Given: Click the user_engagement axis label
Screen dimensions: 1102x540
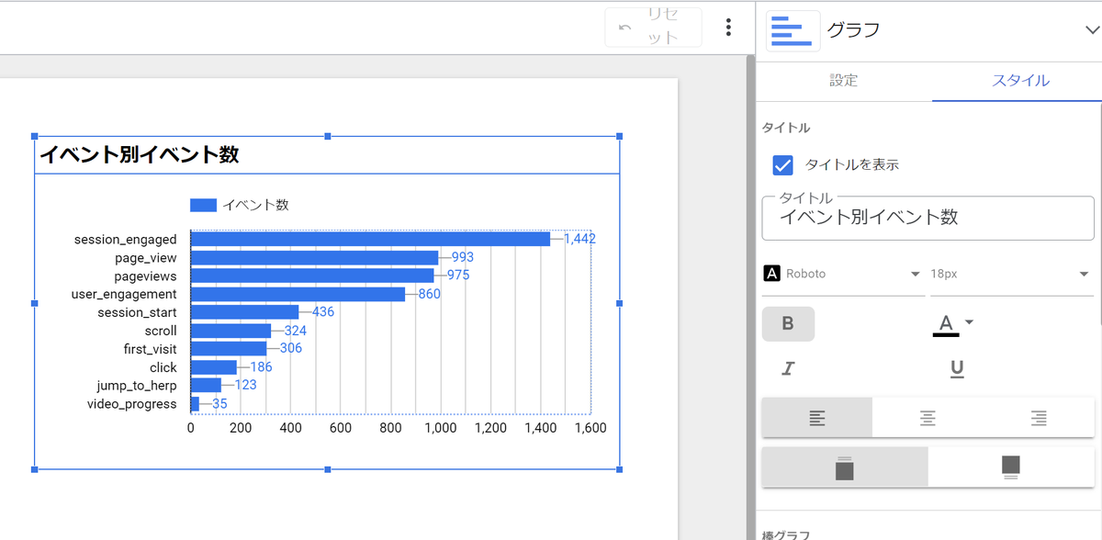Looking at the screenshot, I should point(124,294).
